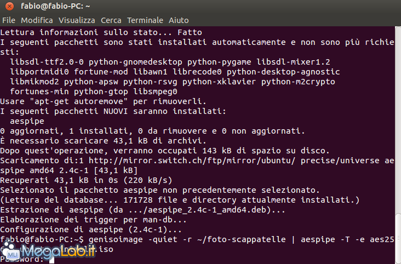401x264 pixels.
Task: Open the Visualizza menu
Action: [x=77, y=20]
